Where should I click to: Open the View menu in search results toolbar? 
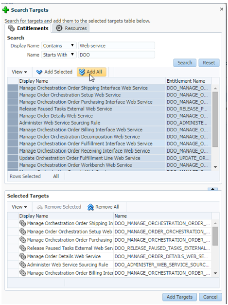click(x=19, y=72)
